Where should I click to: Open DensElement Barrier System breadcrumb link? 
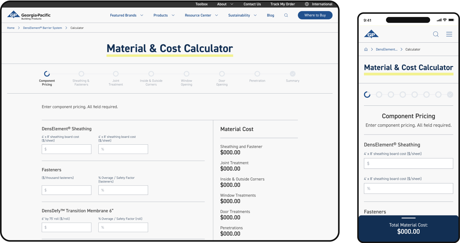(x=42, y=28)
